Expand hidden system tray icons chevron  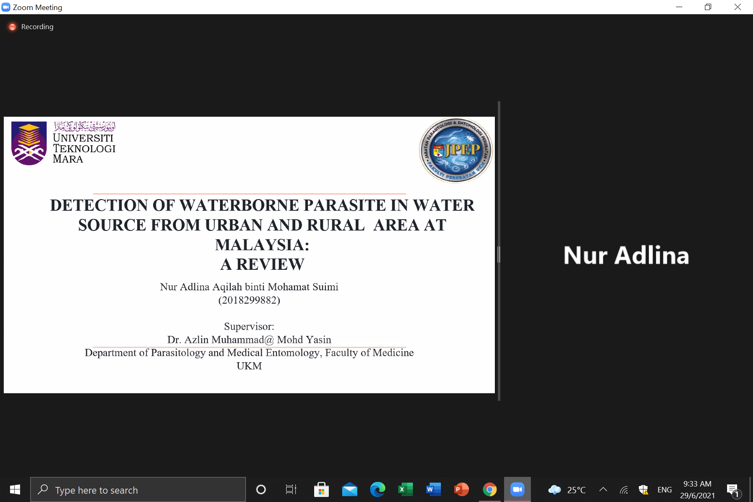point(603,489)
